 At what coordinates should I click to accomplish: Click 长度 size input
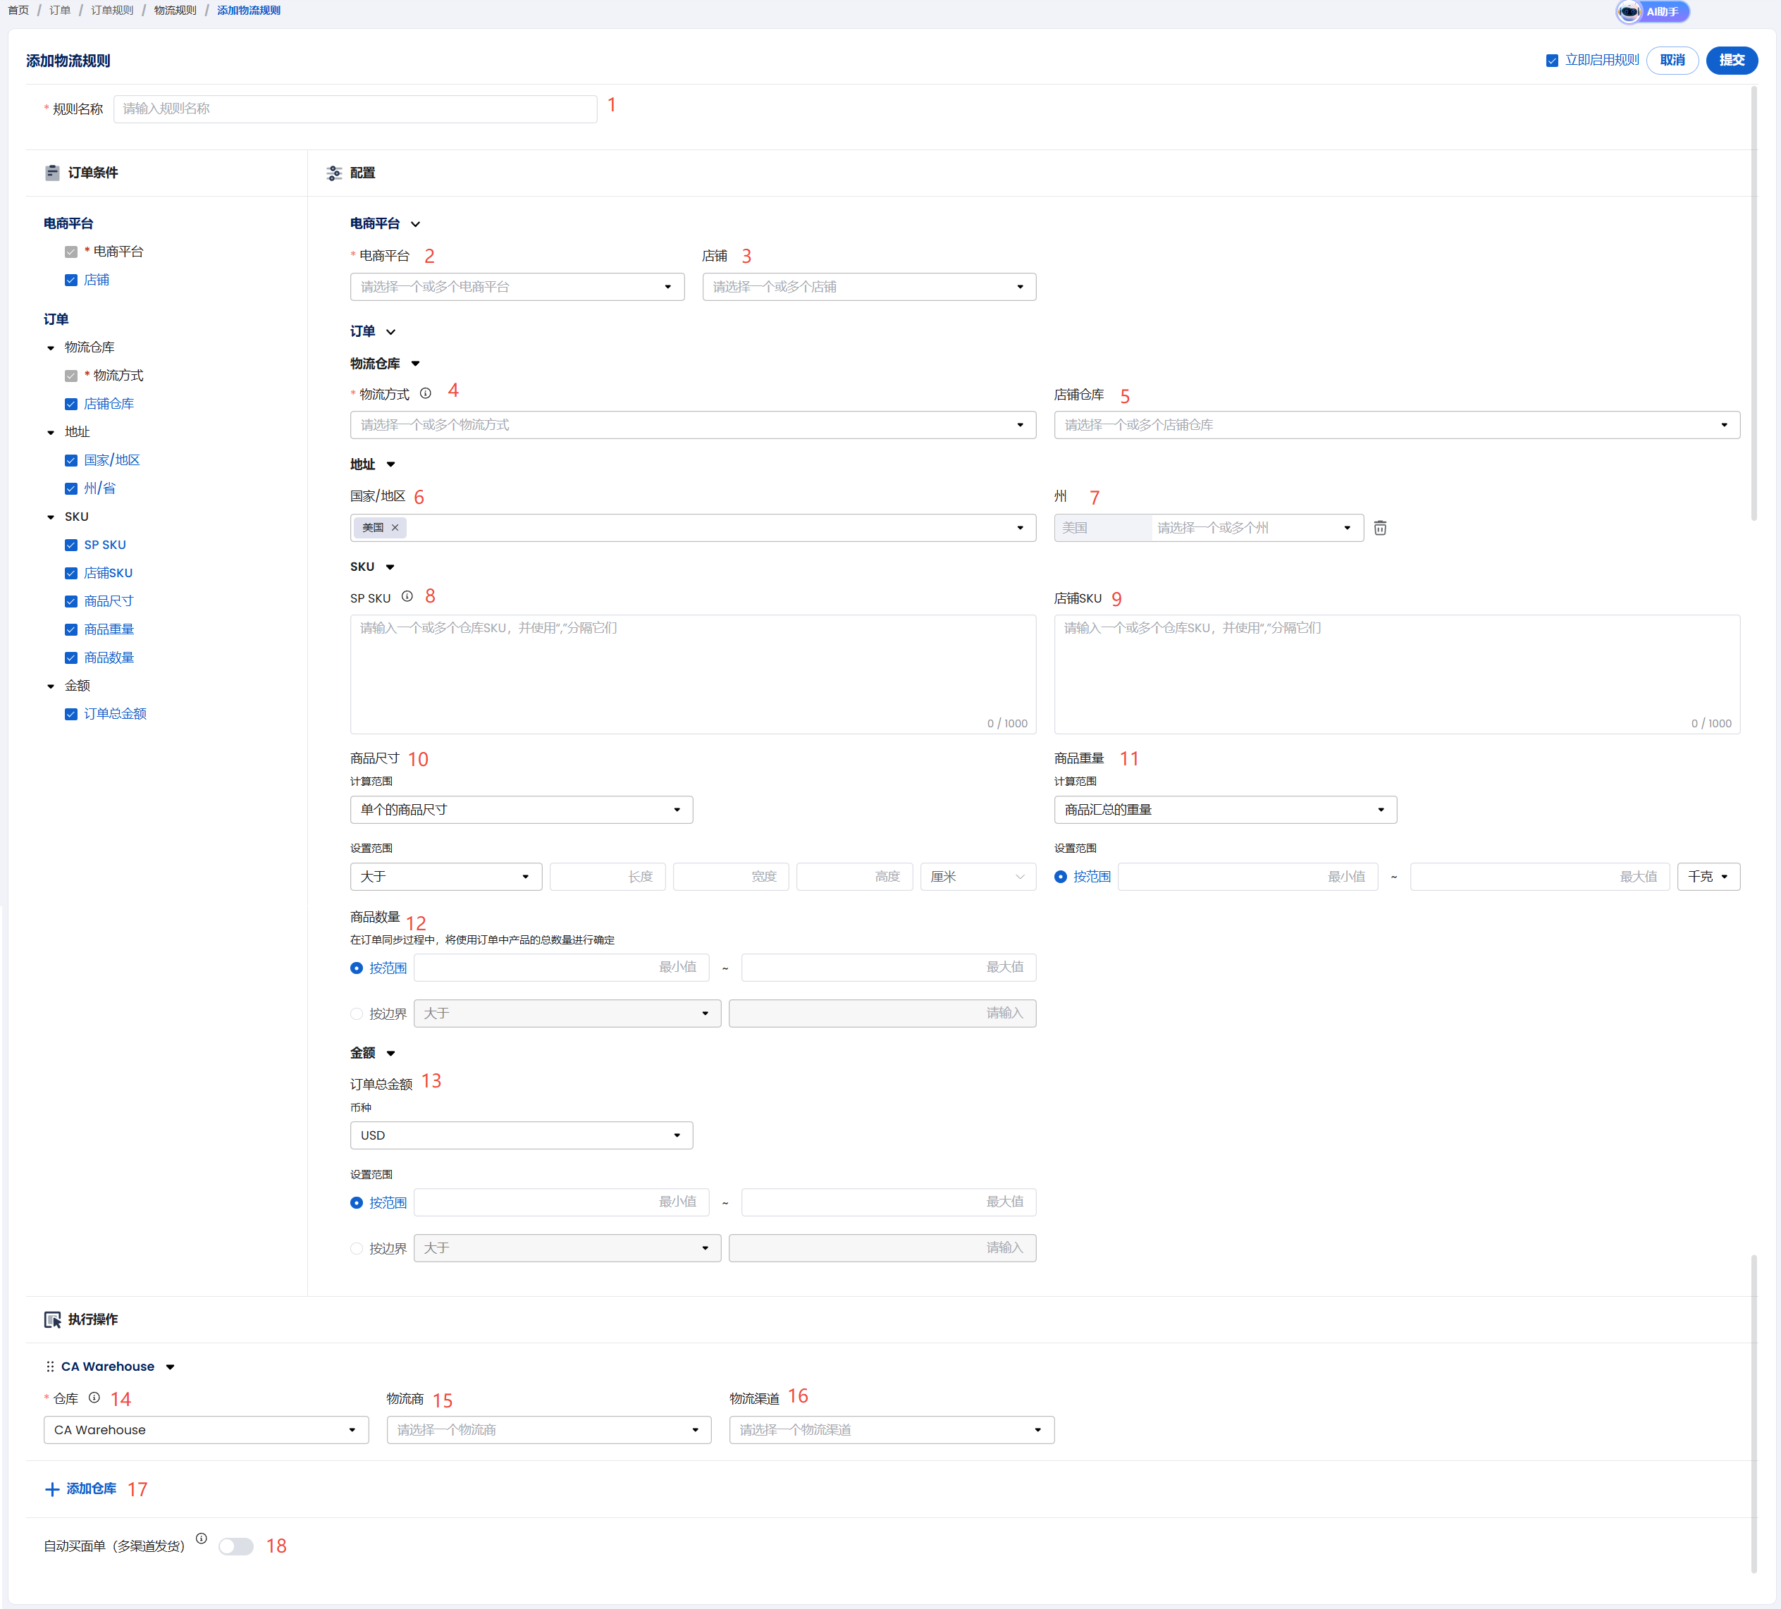click(x=608, y=877)
